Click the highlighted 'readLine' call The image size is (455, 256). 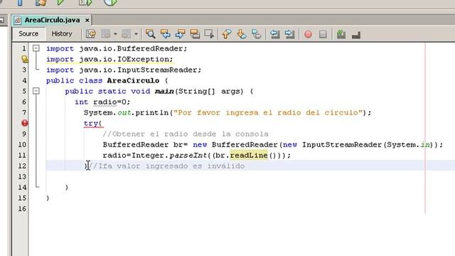coord(249,156)
